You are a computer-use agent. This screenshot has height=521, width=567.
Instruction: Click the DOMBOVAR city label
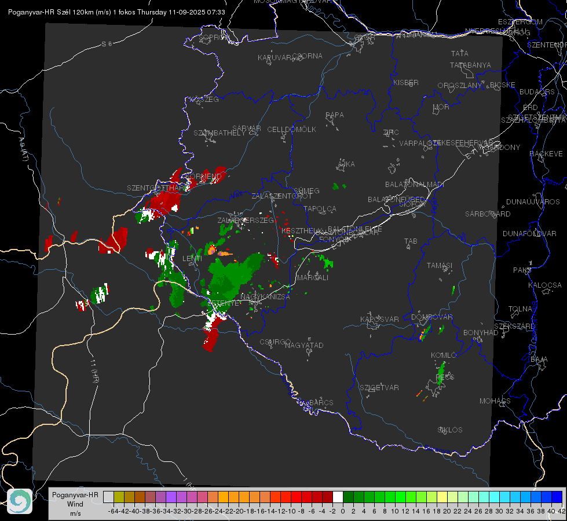point(431,317)
